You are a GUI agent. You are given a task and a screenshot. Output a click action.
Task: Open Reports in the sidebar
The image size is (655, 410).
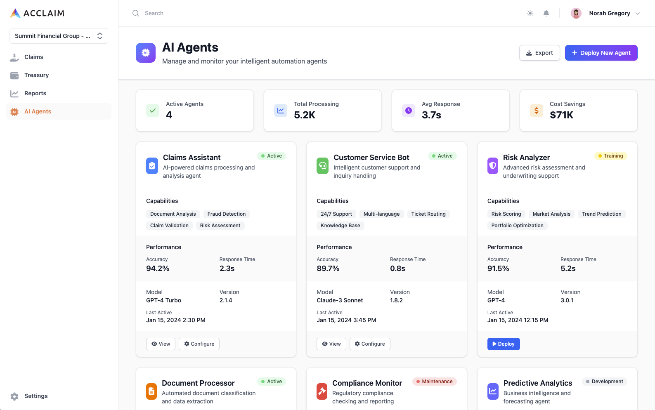(59, 93)
